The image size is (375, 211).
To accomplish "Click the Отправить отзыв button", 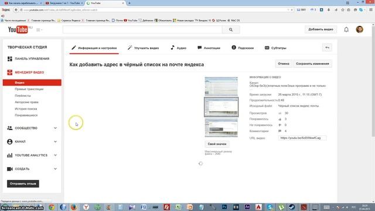I will (x=23, y=183).
